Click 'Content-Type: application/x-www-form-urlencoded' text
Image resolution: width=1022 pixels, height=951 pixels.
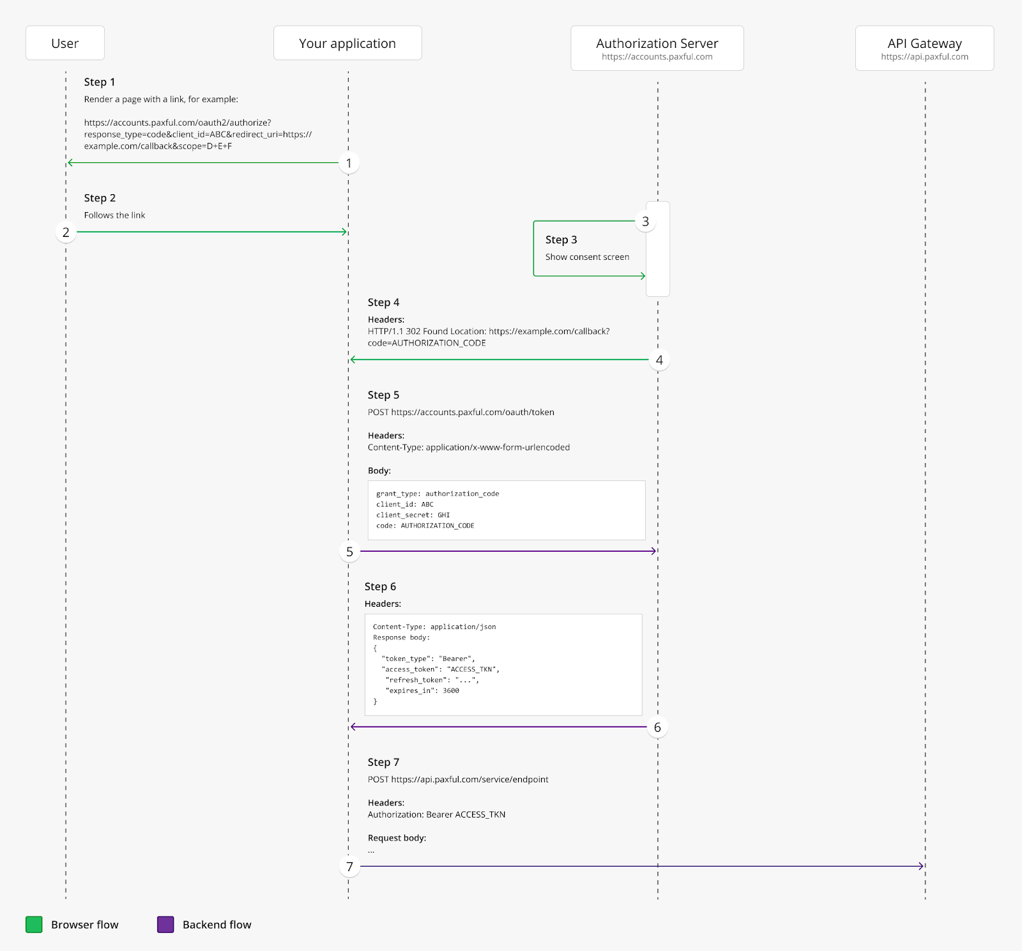click(468, 447)
